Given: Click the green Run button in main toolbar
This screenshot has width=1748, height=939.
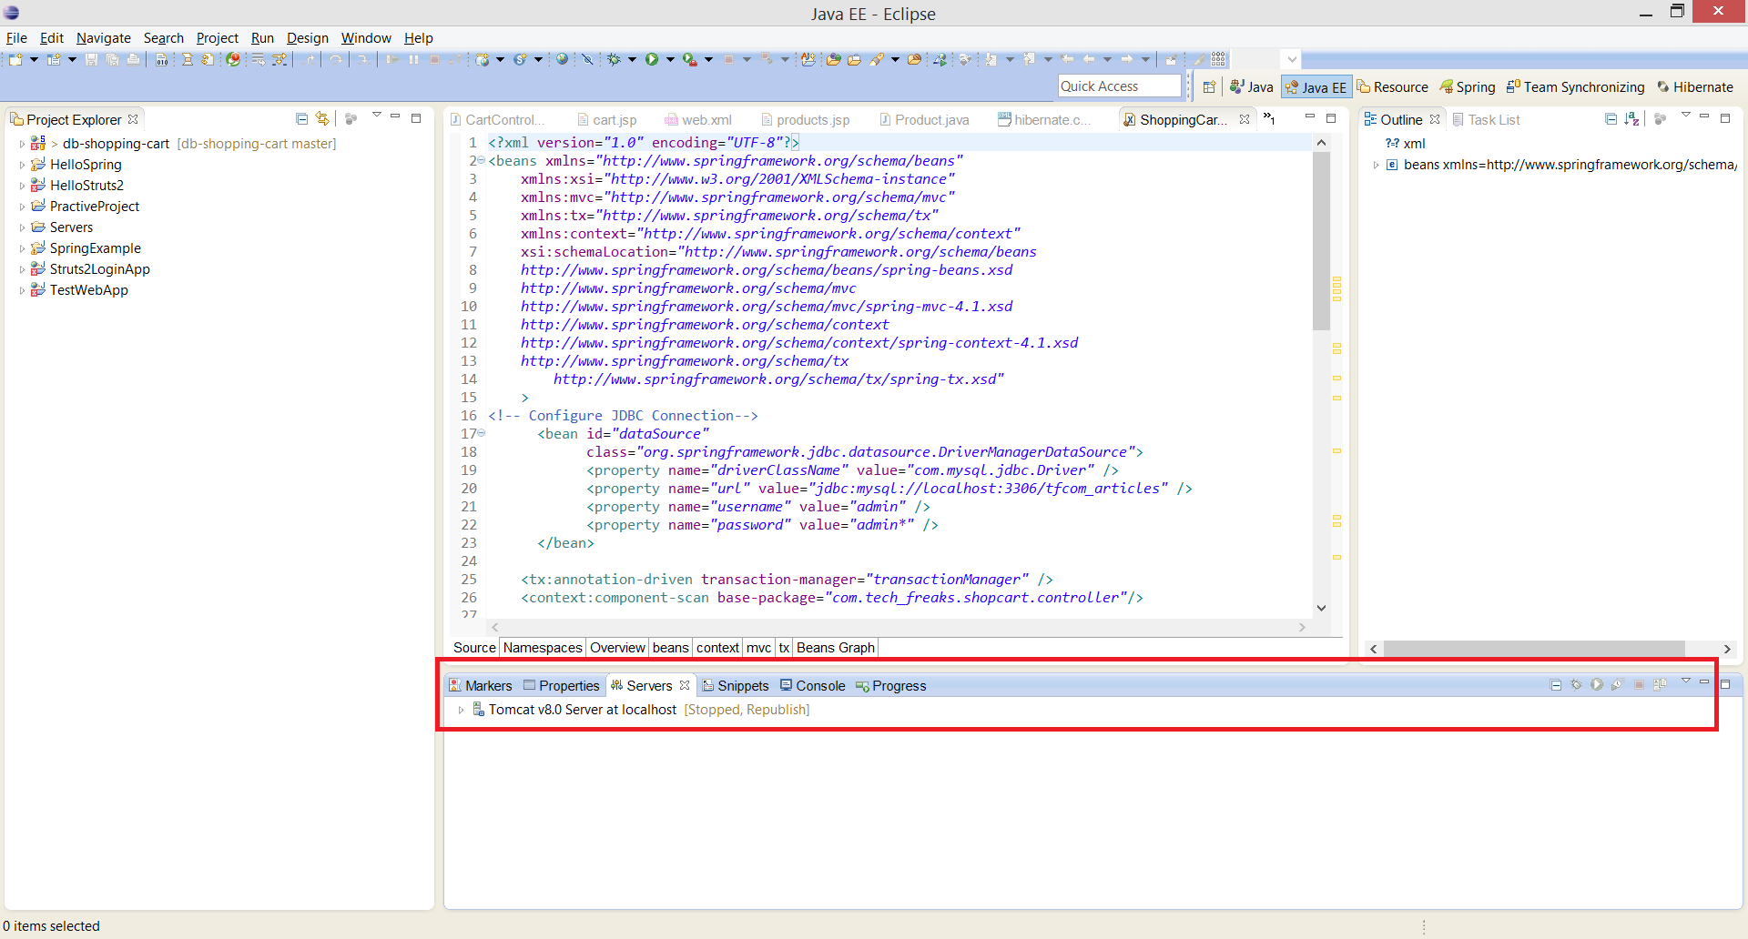Looking at the screenshot, I should [x=652, y=59].
